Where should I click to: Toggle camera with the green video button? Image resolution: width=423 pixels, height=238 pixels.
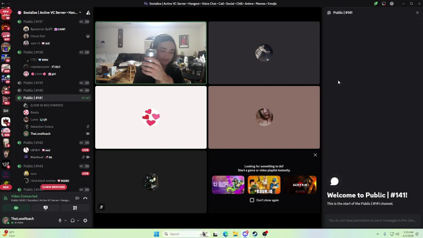pyautogui.click(x=16, y=208)
